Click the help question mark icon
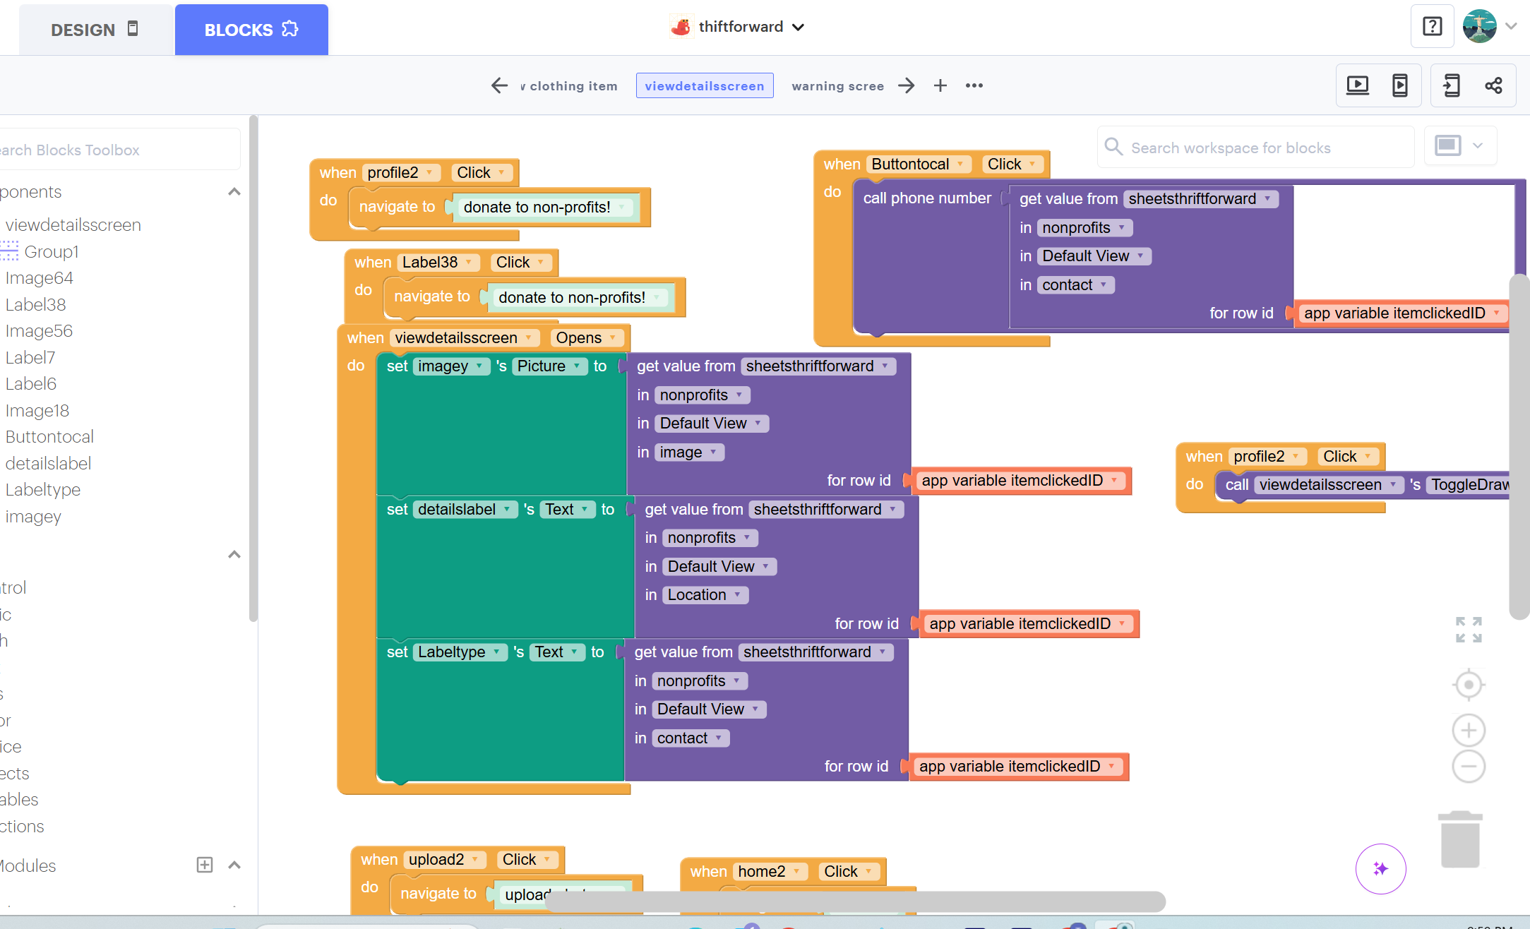 pos(1432,27)
